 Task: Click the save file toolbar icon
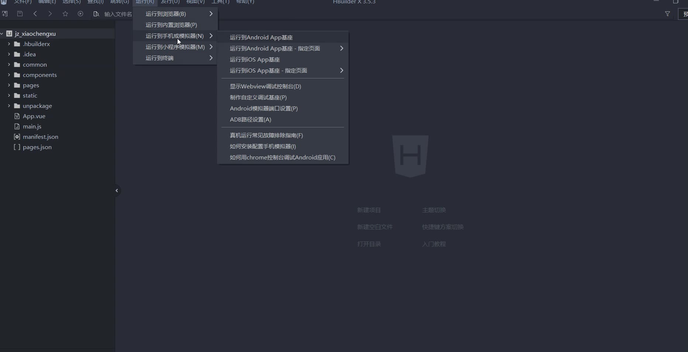click(20, 14)
